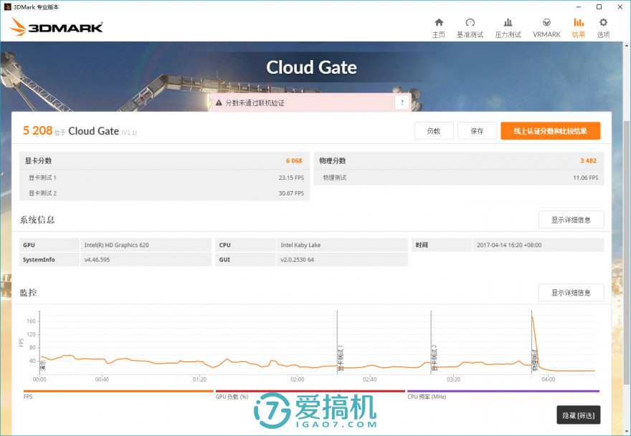This screenshot has width=631, height=436.
Task: Click the orange 线上认证分数和比较结果 button
Action: (550, 131)
